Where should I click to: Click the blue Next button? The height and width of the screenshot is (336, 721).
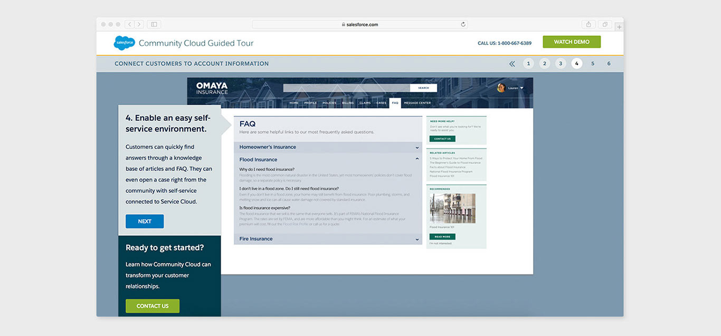(145, 222)
